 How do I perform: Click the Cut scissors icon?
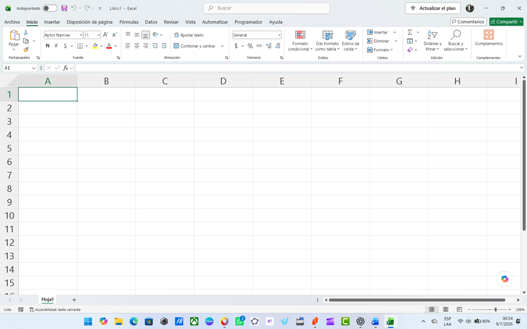pos(26,32)
